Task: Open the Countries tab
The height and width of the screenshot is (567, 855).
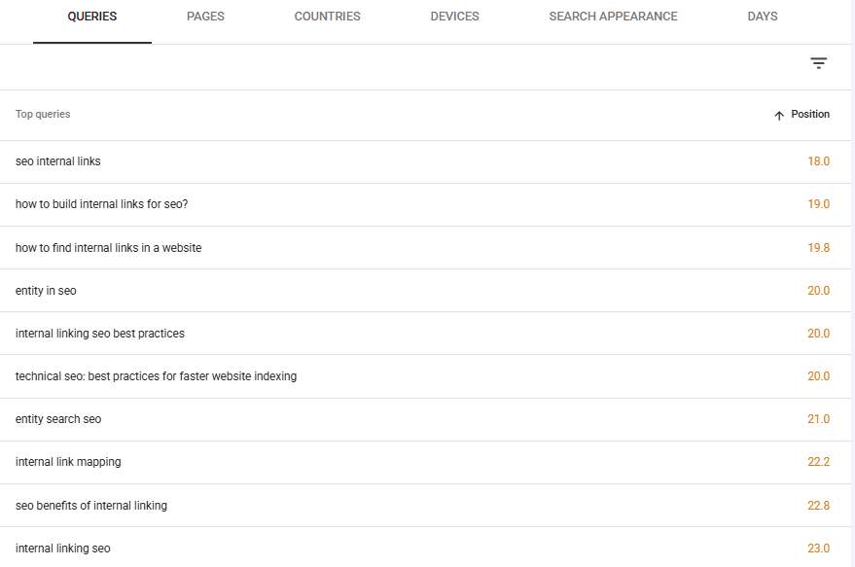Action: (327, 17)
